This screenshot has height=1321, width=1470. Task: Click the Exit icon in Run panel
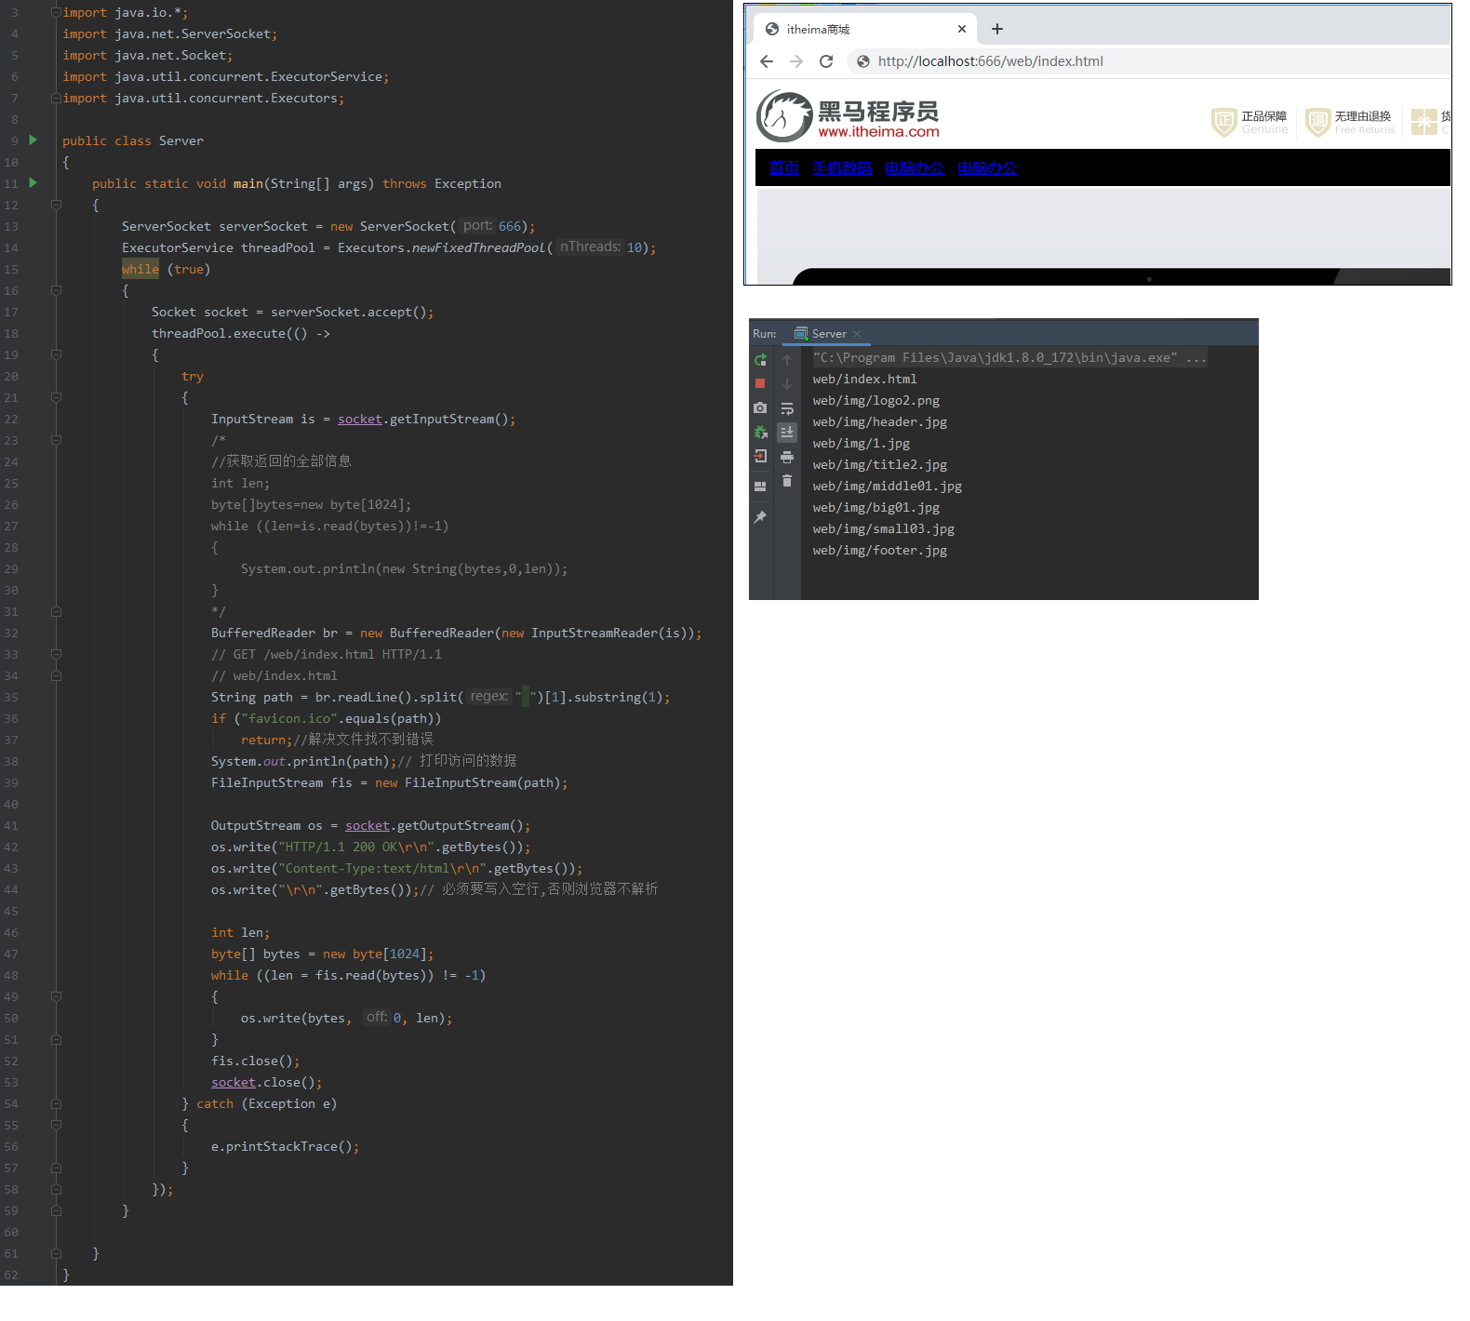(x=760, y=456)
